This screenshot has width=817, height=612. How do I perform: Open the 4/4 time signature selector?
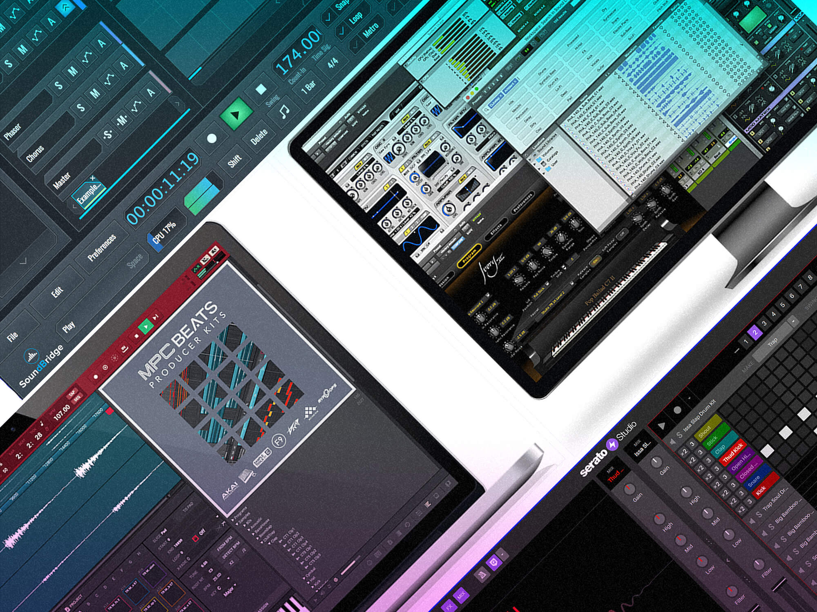click(333, 64)
